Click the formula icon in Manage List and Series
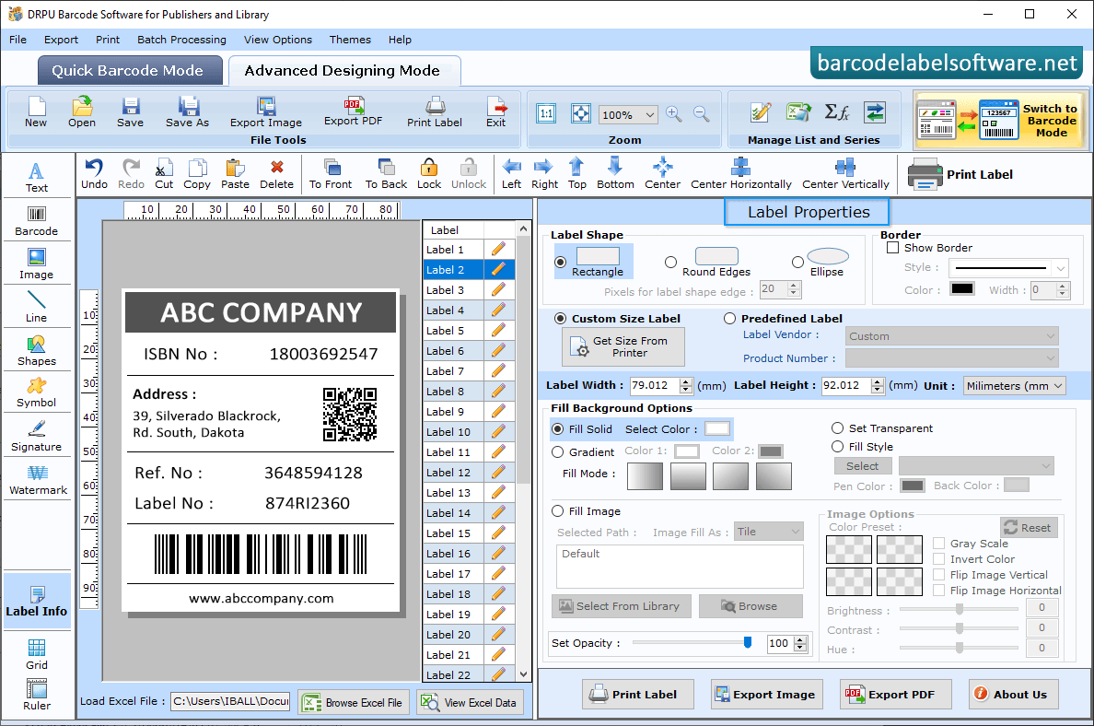Image resolution: width=1094 pixels, height=726 pixels. pyautogui.click(x=836, y=111)
